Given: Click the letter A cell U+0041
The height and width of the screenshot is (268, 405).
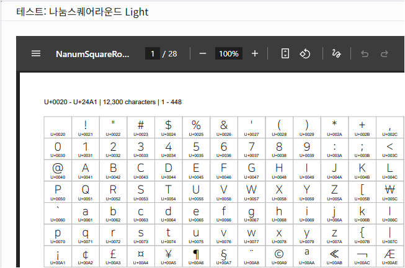Looking at the screenshot, I should pos(86,171).
